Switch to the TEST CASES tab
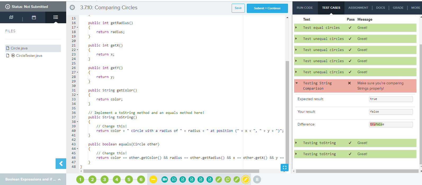This screenshot has height=185, width=422. point(331,8)
